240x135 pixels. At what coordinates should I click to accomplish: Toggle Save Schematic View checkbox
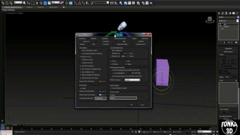(80, 72)
